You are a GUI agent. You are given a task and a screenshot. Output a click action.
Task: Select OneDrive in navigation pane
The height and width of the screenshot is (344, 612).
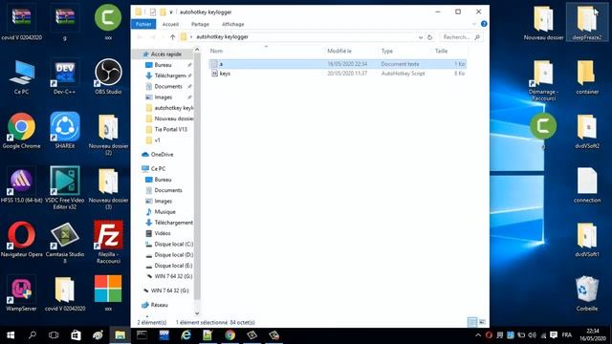pos(163,155)
